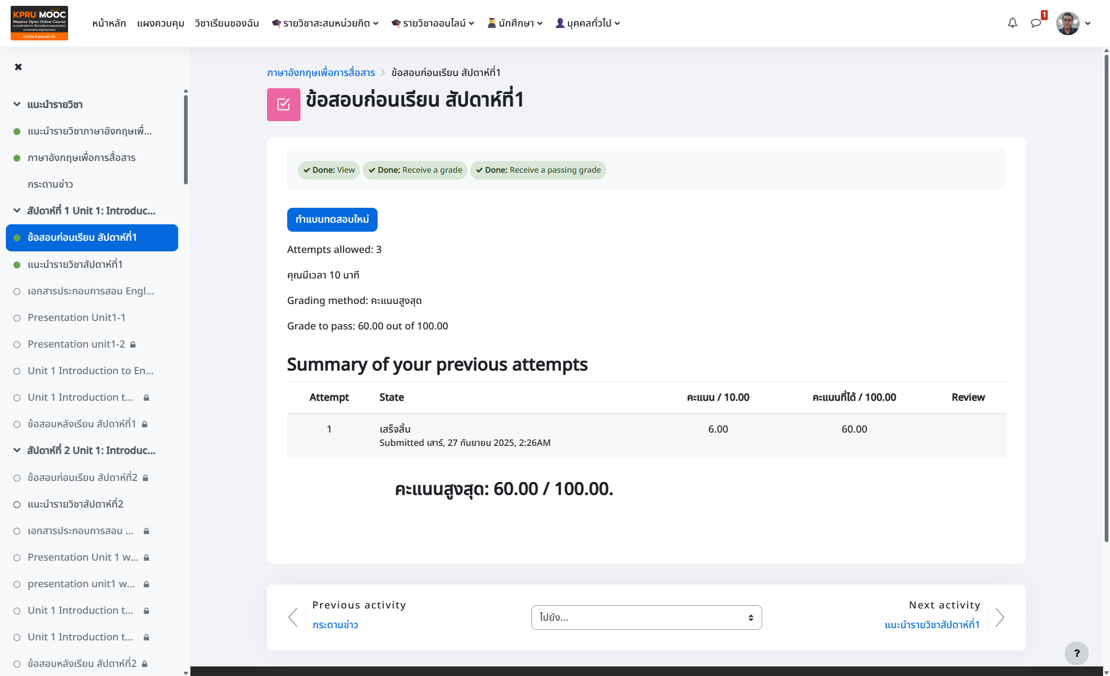Open Unit 1 Introduction to En... item

[x=90, y=371]
